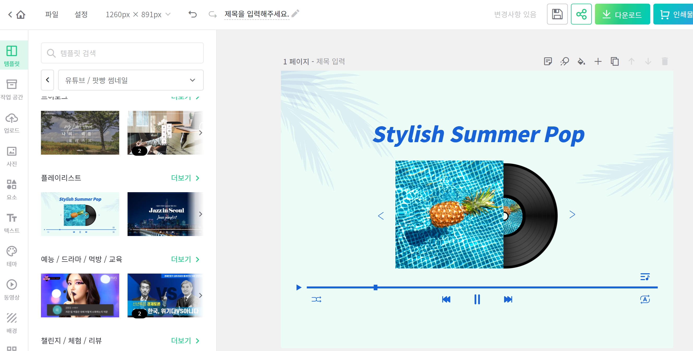The width and height of the screenshot is (693, 351).
Task: Click the 템플릿 검색 search field
Action: point(122,53)
